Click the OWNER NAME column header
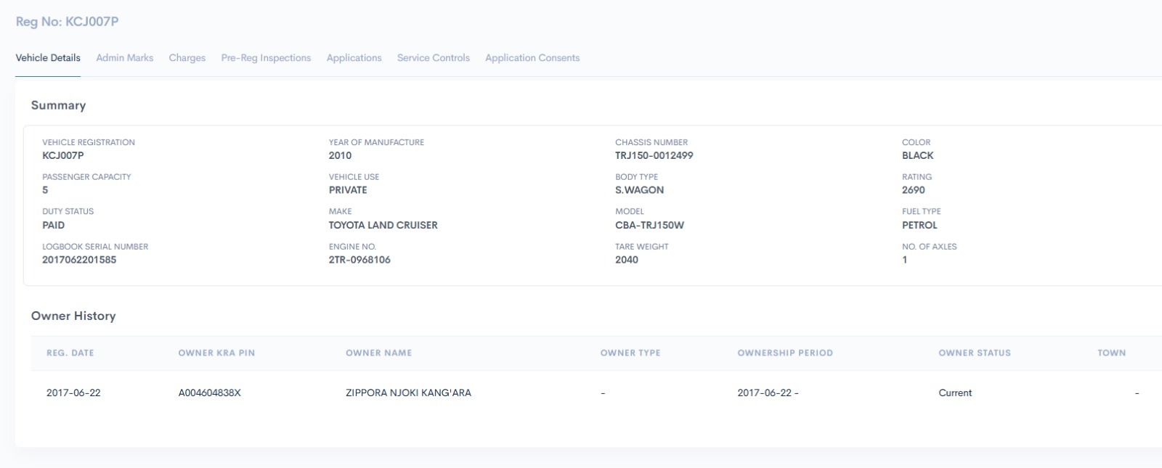1162x468 pixels. (378, 353)
